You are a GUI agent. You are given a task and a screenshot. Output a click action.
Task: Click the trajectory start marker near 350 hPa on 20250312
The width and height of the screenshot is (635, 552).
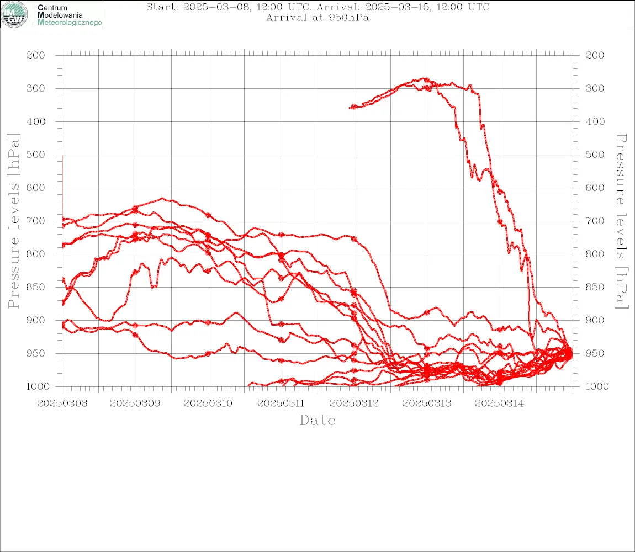pyautogui.click(x=354, y=107)
